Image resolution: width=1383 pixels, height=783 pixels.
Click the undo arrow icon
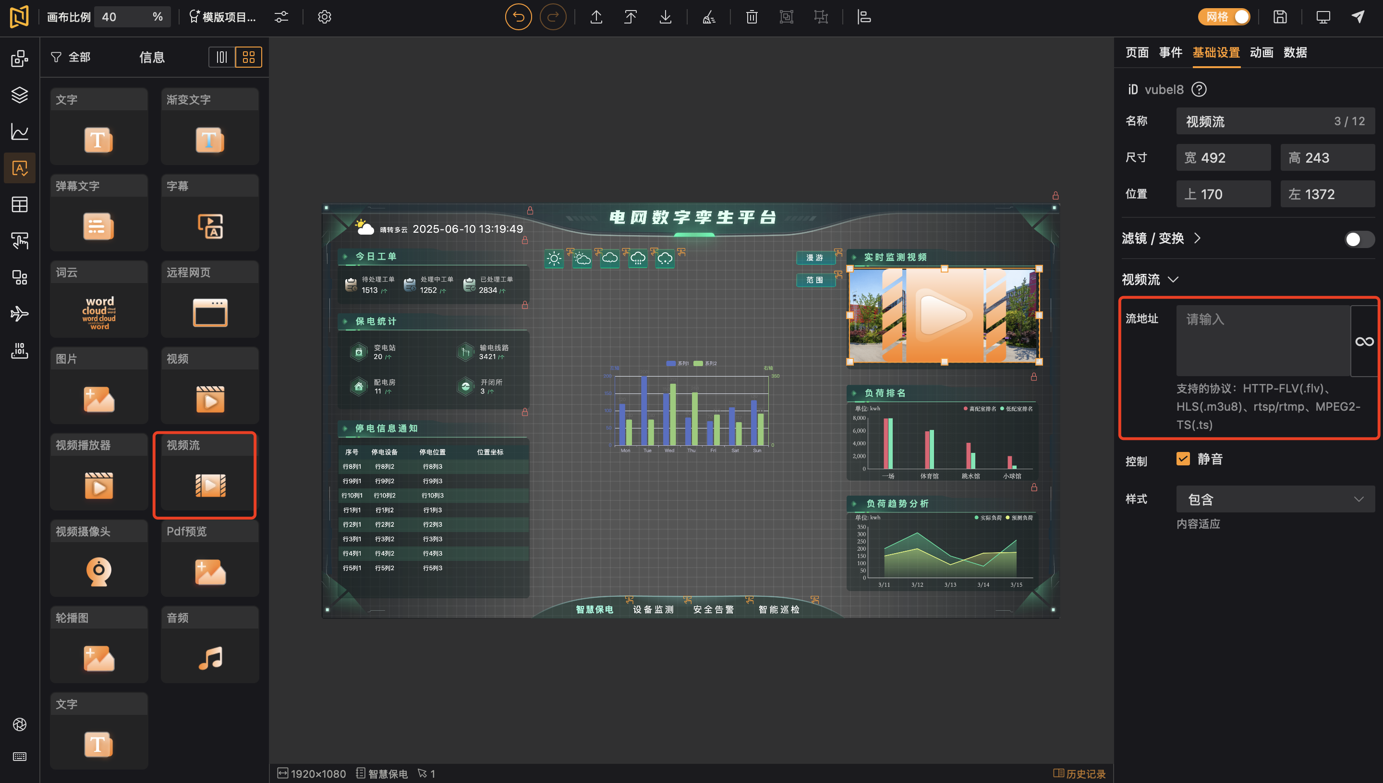pos(518,17)
